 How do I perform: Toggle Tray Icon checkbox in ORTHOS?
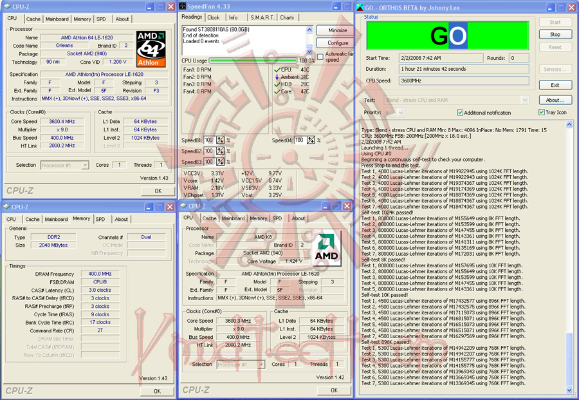click(541, 112)
